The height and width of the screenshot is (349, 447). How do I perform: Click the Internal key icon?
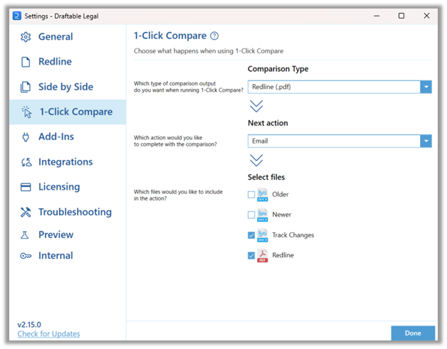26,256
